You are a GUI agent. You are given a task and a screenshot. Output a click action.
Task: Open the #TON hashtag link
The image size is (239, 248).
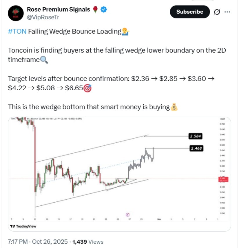click(x=17, y=32)
